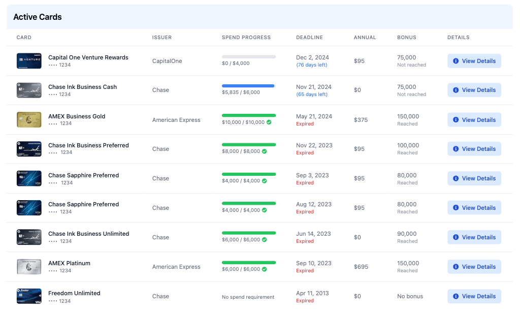Click the AMEX Business Gold card thumbnail

[x=28, y=119]
